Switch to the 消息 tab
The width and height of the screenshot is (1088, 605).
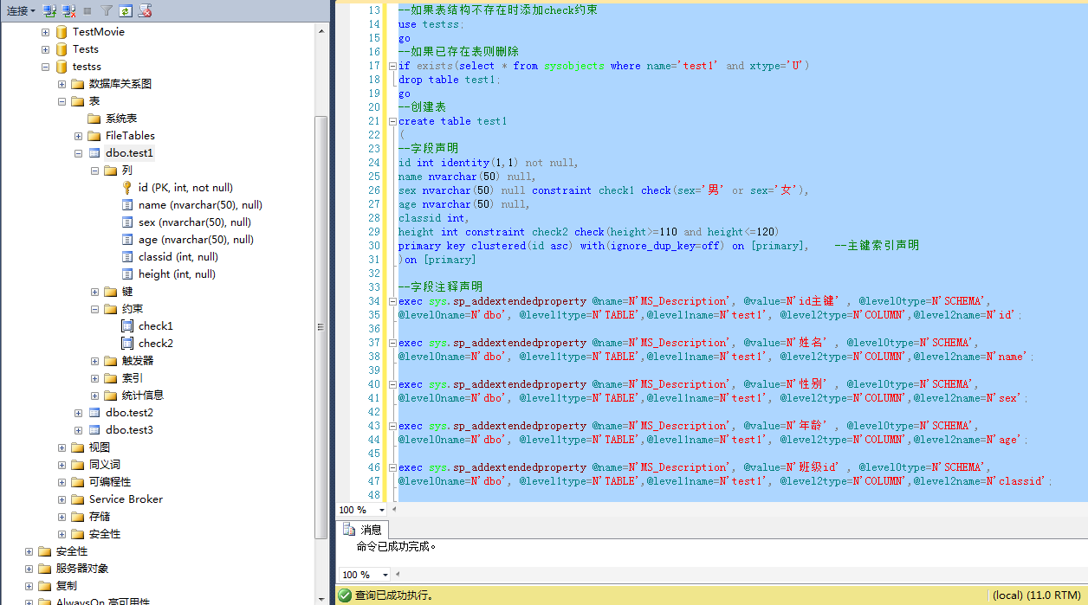(x=364, y=529)
